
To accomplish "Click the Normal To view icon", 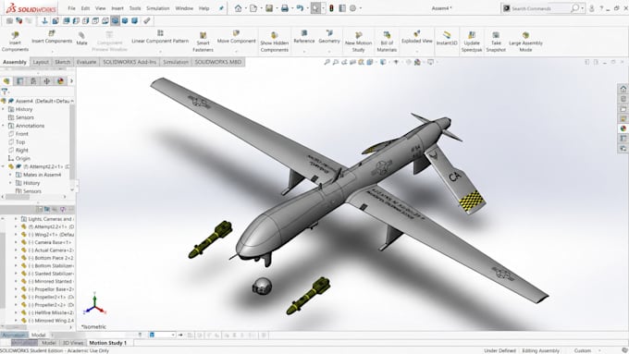I will [x=44, y=21].
